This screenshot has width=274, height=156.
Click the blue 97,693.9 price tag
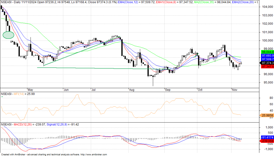point(267,55)
